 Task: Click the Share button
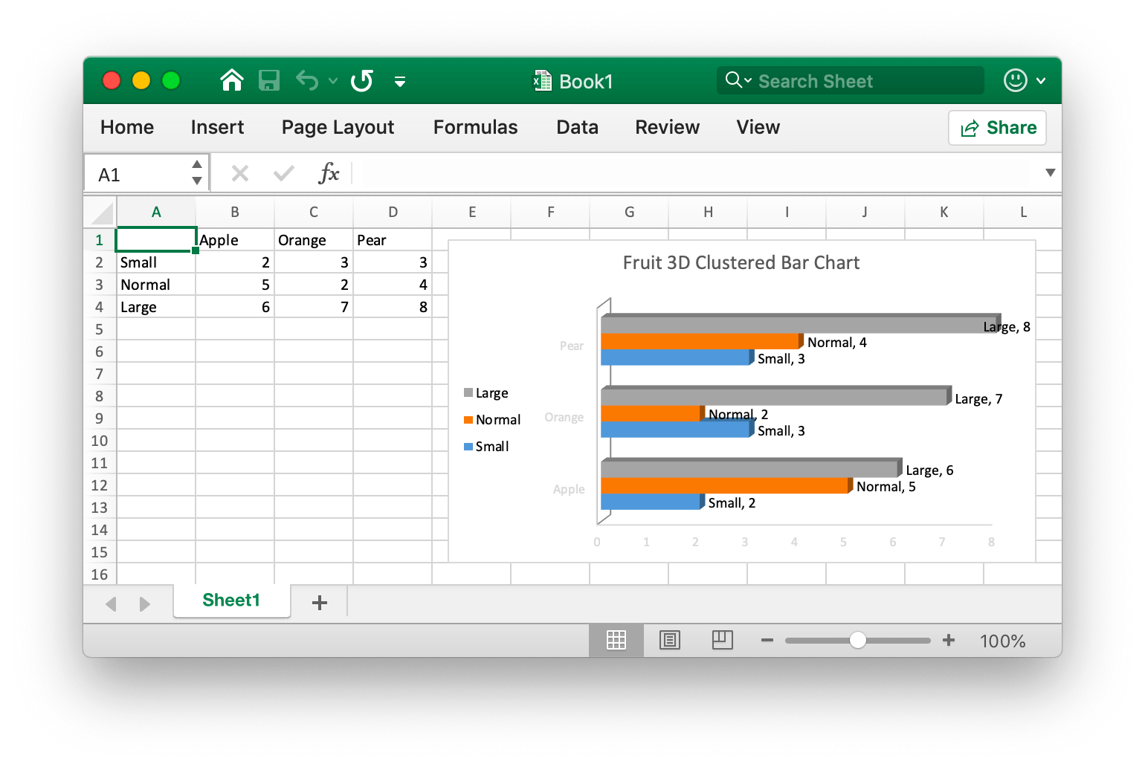[x=997, y=128]
